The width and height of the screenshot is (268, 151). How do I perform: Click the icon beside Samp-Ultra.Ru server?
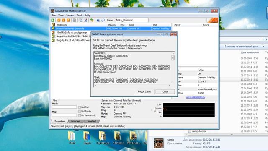point(53,36)
